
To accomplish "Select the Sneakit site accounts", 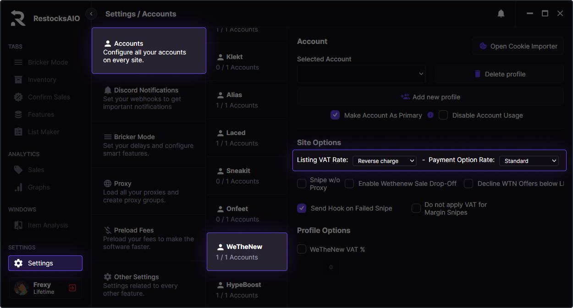I will [x=247, y=176].
